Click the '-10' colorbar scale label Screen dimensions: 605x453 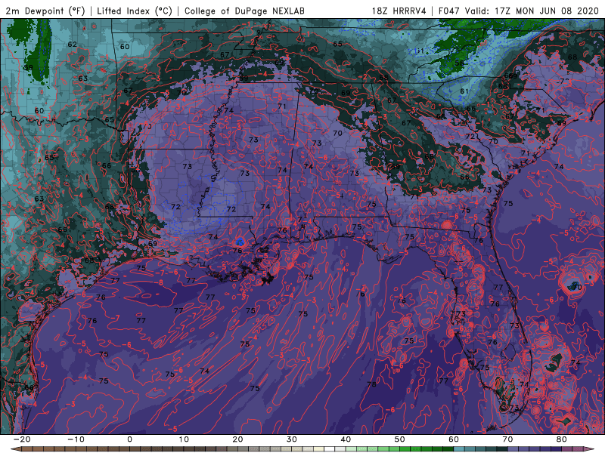click(76, 439)
